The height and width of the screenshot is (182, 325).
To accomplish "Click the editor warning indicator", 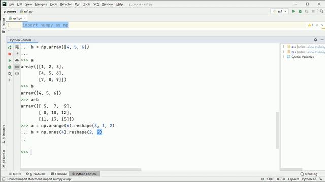I will pyautogui.click(x=311, y=25).
